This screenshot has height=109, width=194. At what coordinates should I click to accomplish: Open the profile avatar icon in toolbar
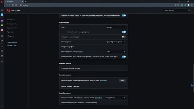click(189, 5)
